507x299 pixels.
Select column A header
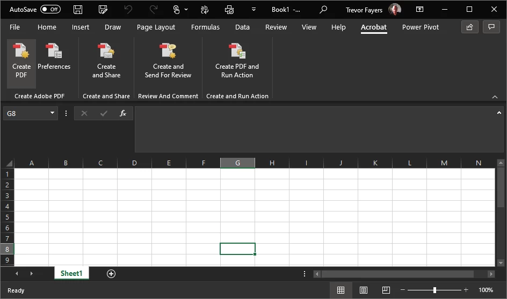coord(32,163)
